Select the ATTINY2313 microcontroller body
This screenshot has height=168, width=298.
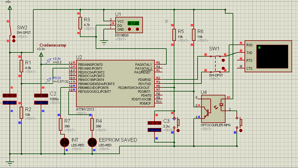115,84
